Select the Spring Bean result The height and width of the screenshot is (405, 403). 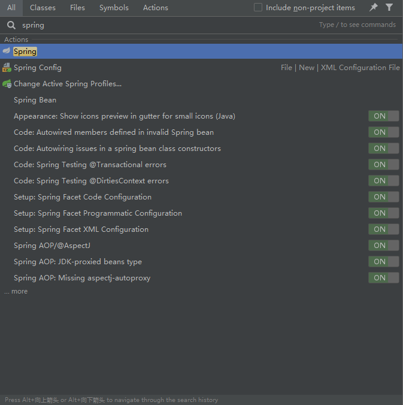coord(201,100)
